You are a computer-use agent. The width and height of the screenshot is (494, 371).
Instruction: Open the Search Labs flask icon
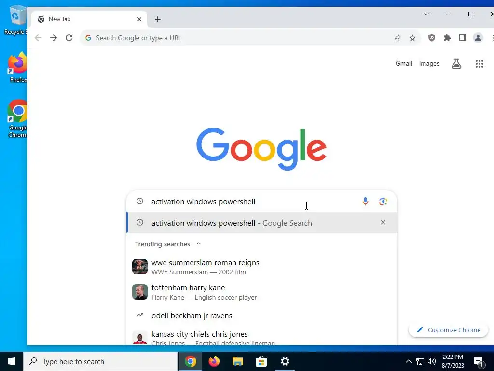tap(456, 64)
